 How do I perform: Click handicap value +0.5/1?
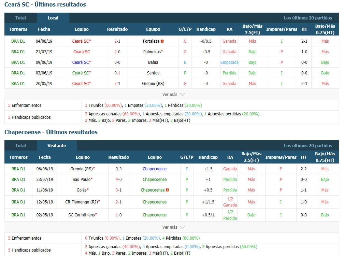point(208,215)
